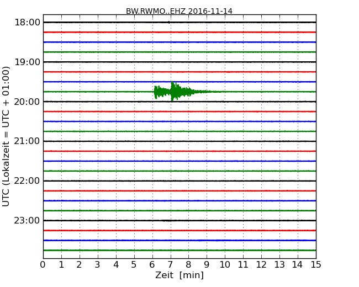Screen dimensions: 359x287
Task: Click the x-axis tick label 10
Action: point(225,265)
